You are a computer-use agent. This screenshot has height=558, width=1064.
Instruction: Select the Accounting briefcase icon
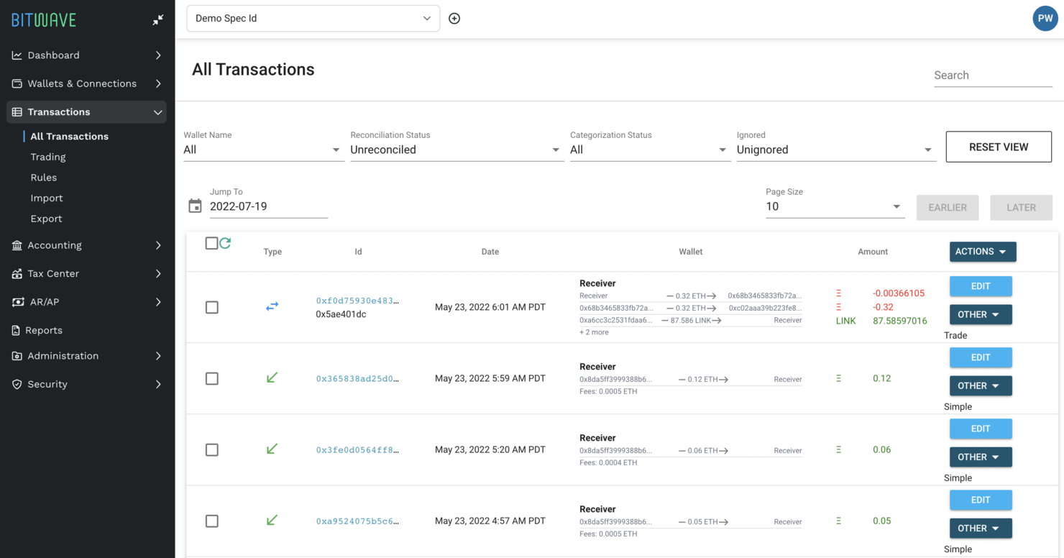16,245
